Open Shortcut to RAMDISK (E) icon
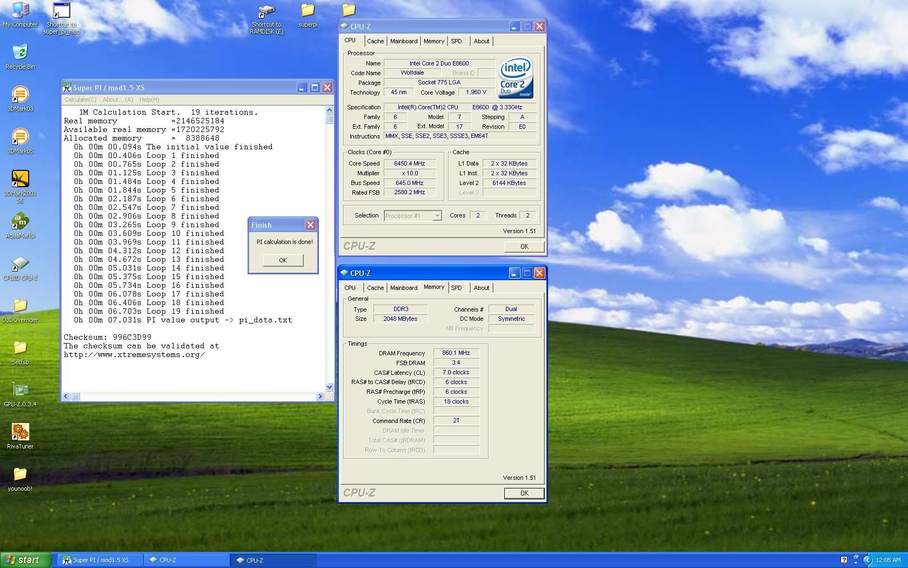Image resolution: width=908 pixels, height=568 pixels. [x=266, y=19]
